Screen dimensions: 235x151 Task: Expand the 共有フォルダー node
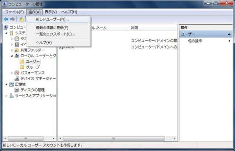pyautogui.click(x=12, y=50)
